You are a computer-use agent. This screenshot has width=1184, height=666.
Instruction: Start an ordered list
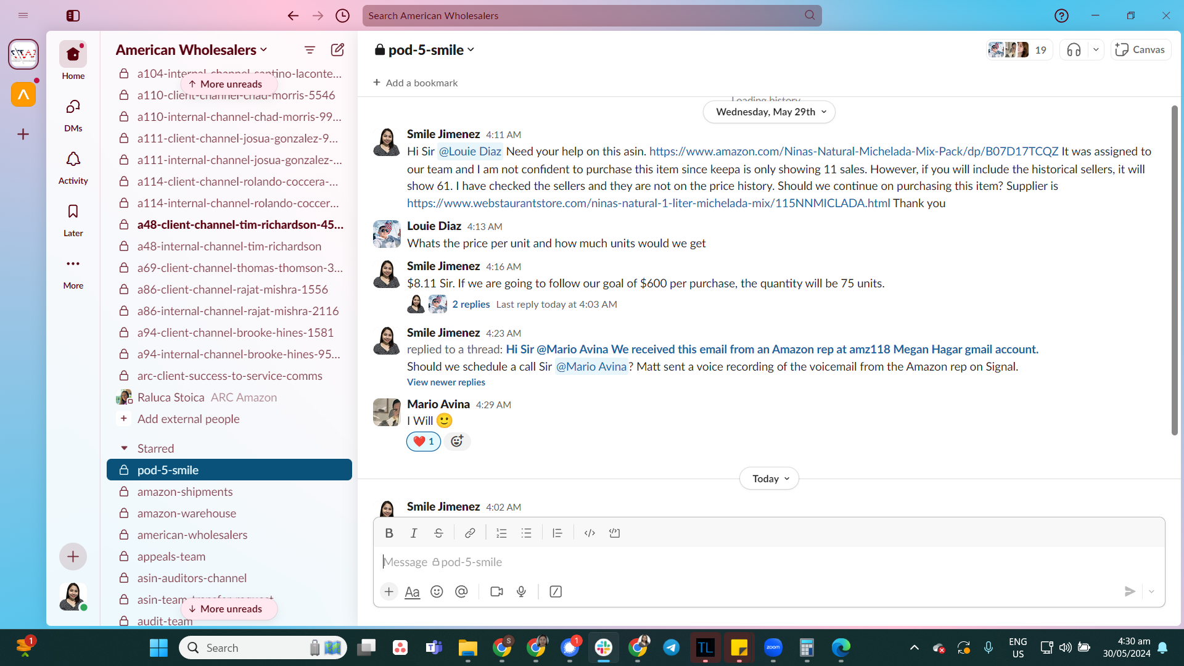(501, 533)
